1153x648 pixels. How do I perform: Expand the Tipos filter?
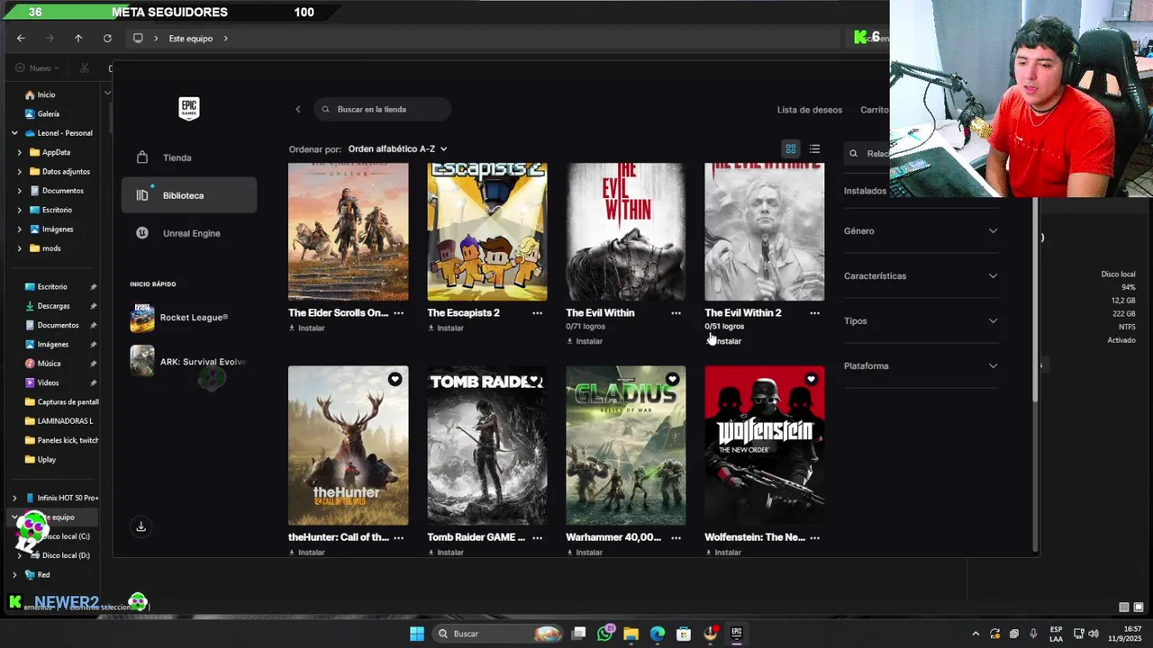coord(921,321)
